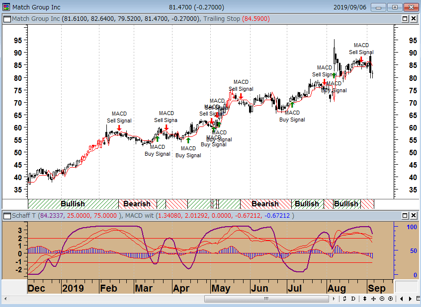Click the '2019' year label on time axis

[x=73, y=288]
